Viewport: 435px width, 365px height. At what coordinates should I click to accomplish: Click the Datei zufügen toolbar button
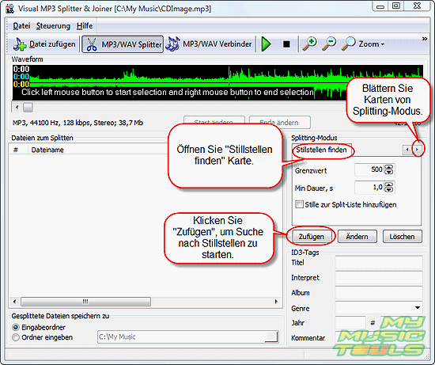click(44, 44)
